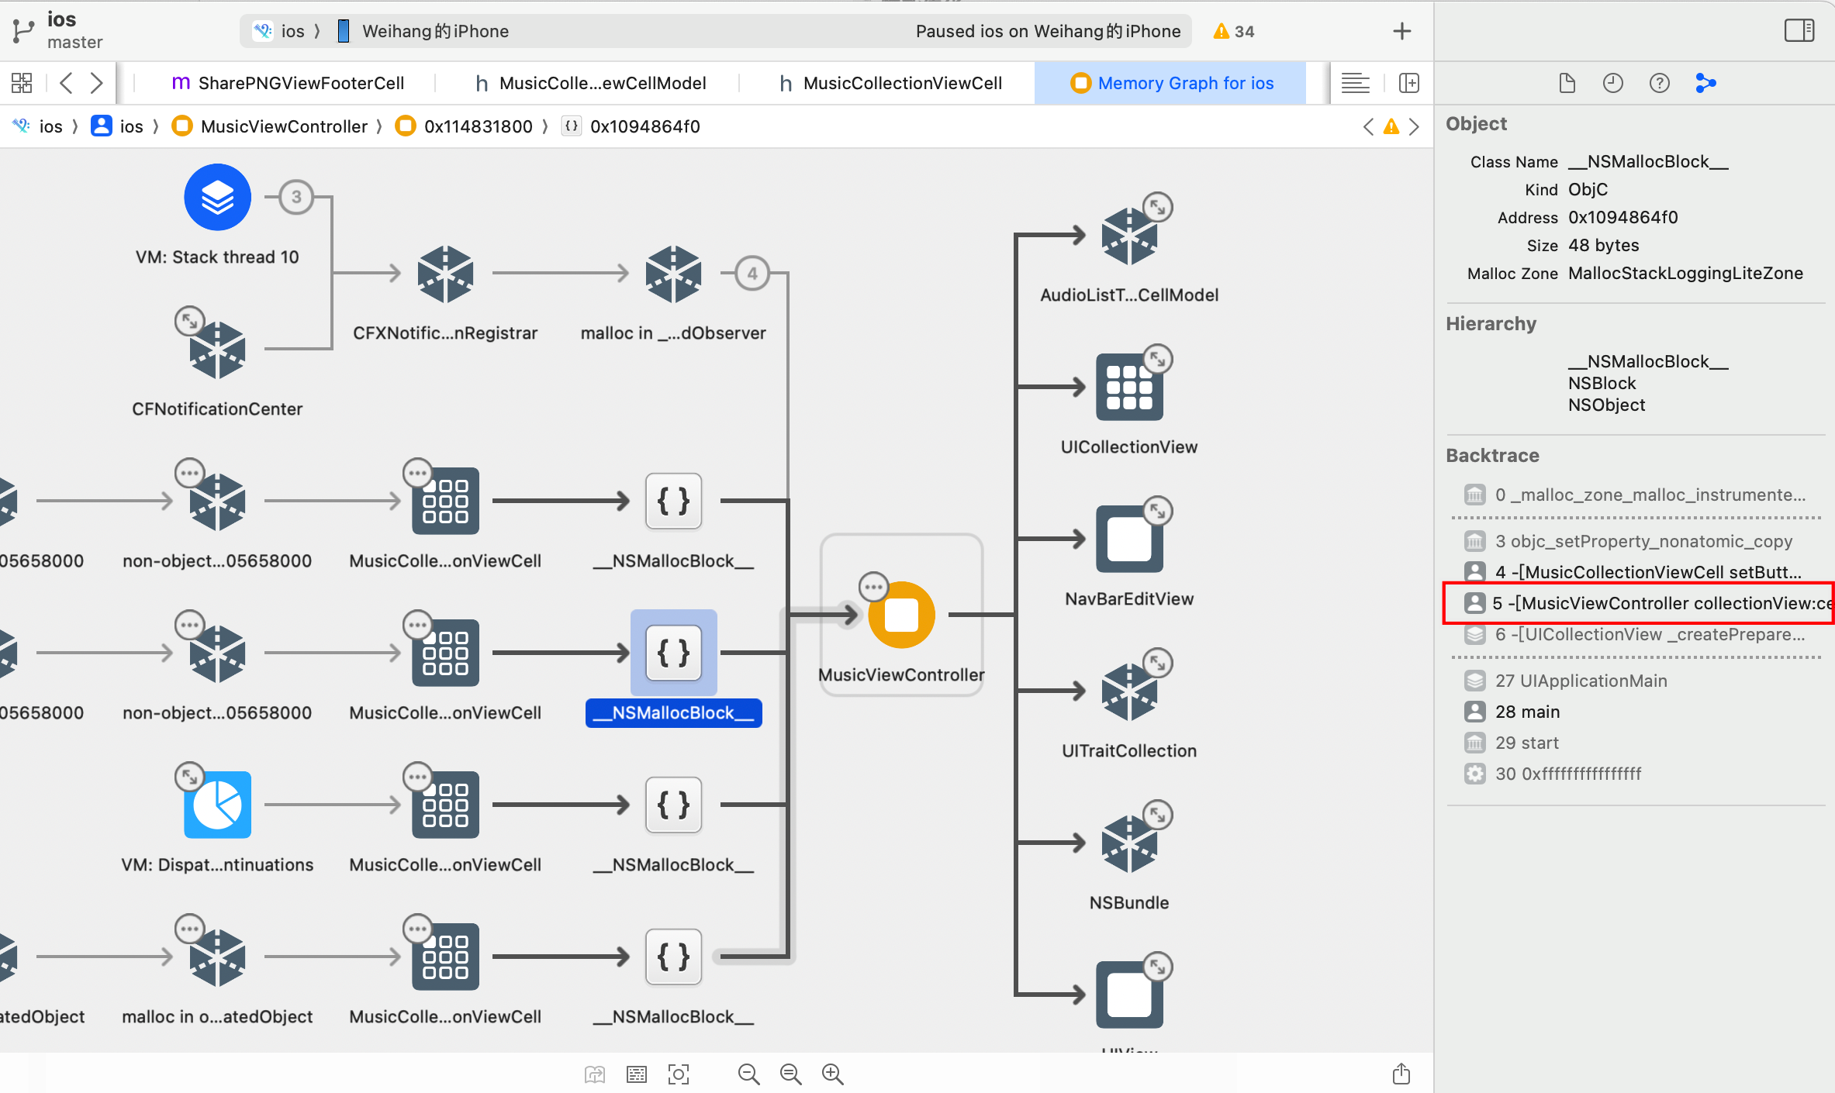Switch to SharePNGViewFooterCell tab
This screenshot has height=1093, width=1835.
click(288, 83)
